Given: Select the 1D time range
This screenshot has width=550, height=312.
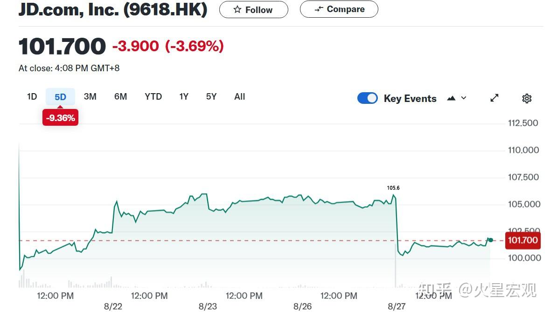Looking at the screenshot, I should click(32, 97).
